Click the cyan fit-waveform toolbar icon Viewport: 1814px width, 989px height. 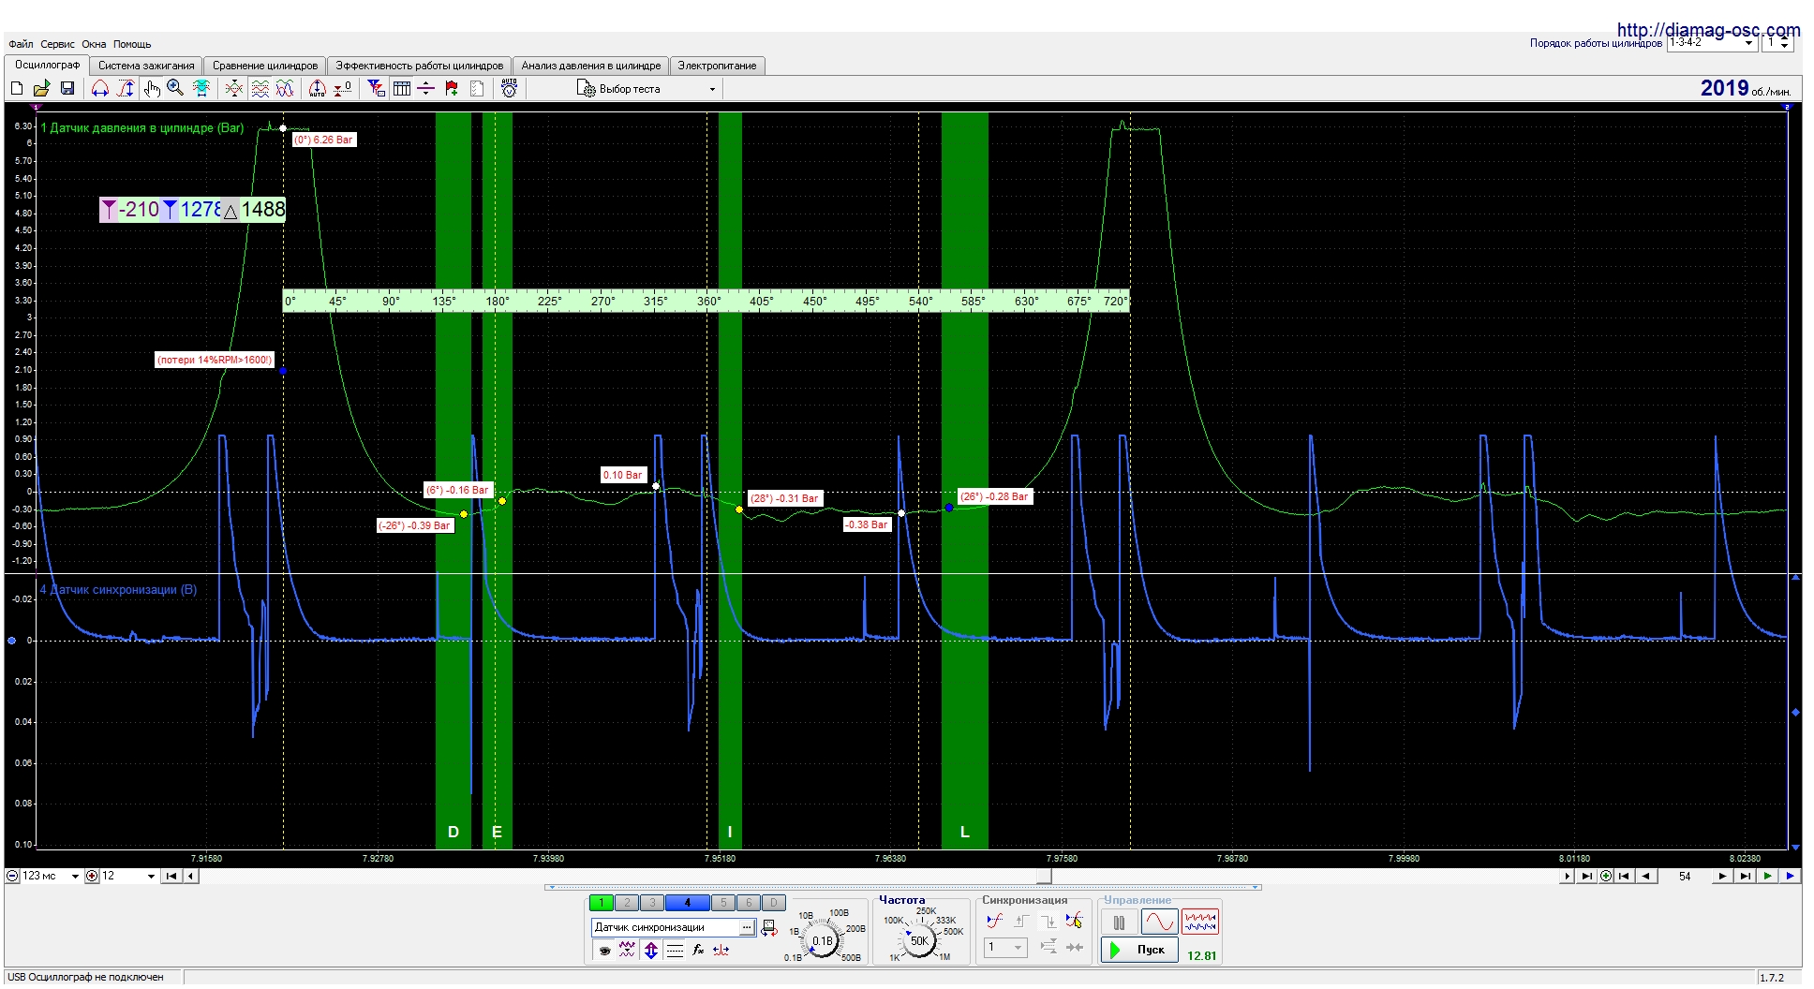[x=201, y=88]
